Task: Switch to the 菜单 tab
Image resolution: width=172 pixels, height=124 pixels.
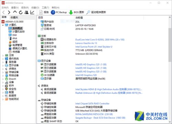Action: pyautogui.click(x=4, y=17)
